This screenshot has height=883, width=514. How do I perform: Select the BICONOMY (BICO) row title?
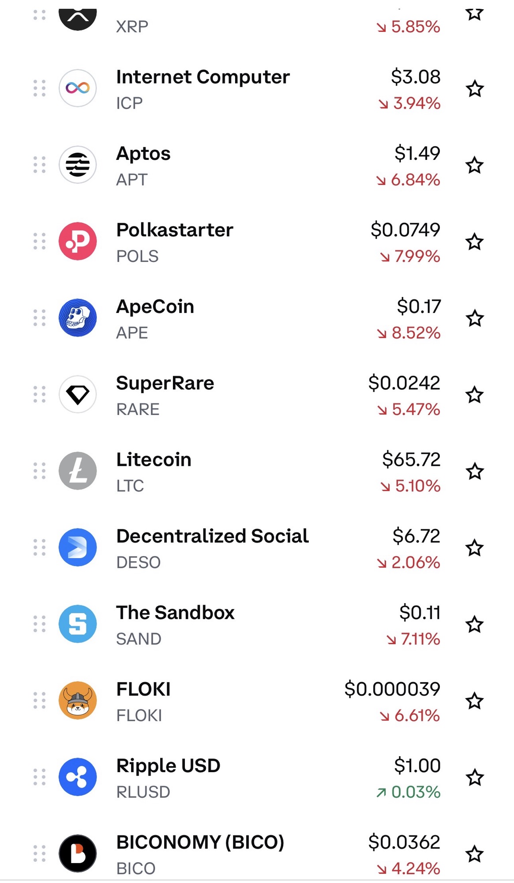point(200,842)
